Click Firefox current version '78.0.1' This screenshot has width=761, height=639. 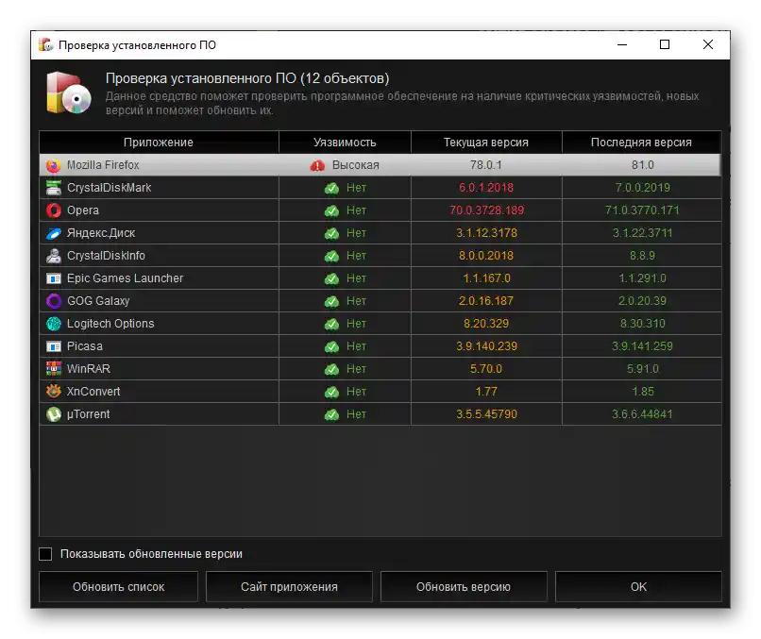[486, 165]
